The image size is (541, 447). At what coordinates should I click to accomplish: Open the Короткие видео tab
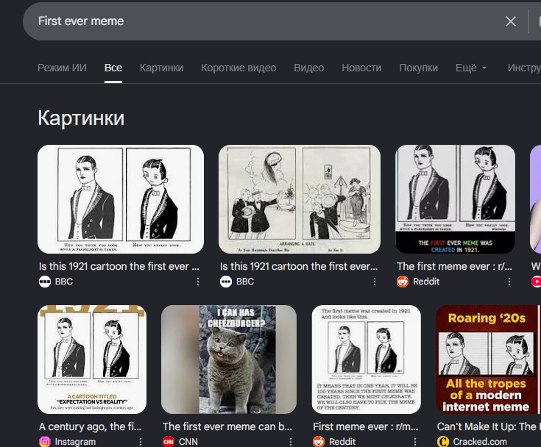[x=238, y=68]
